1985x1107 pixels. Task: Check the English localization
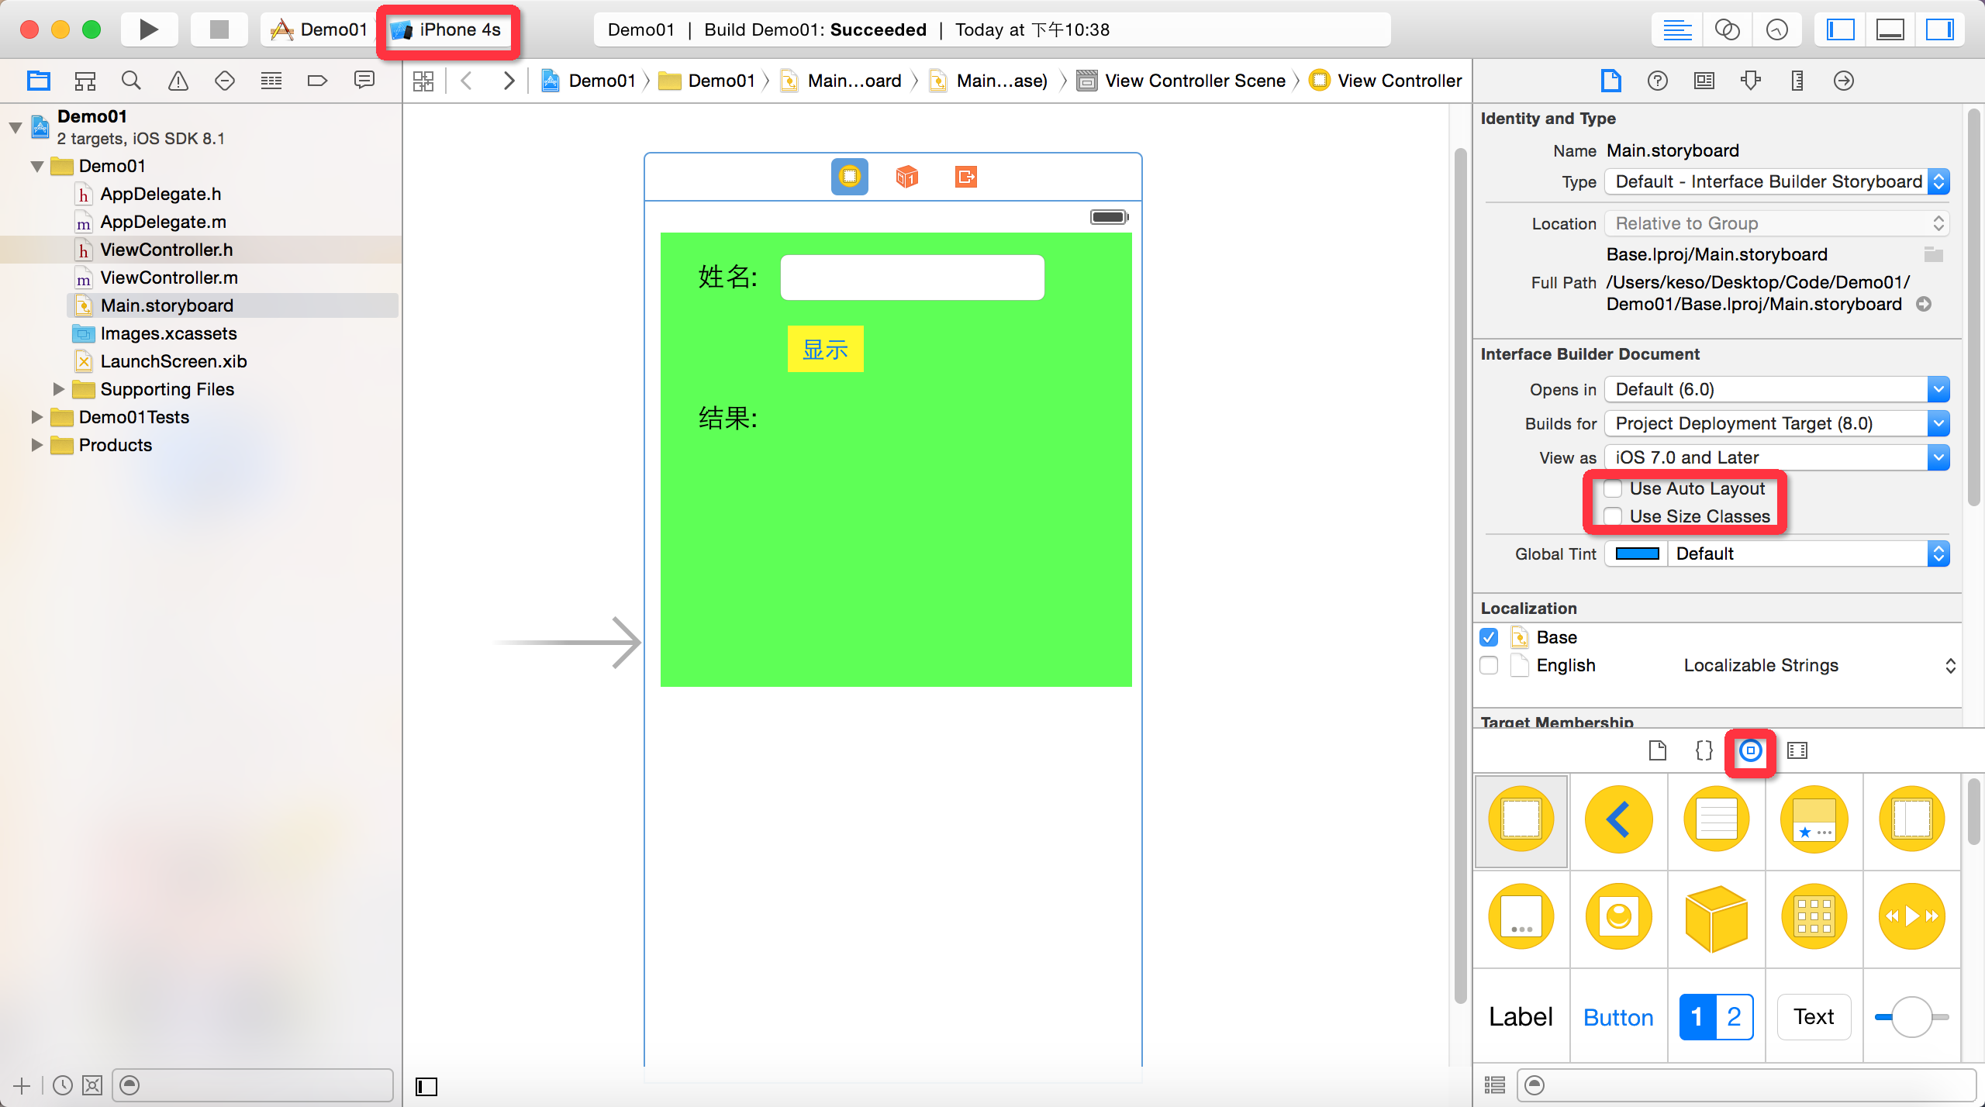(1489, 665)
